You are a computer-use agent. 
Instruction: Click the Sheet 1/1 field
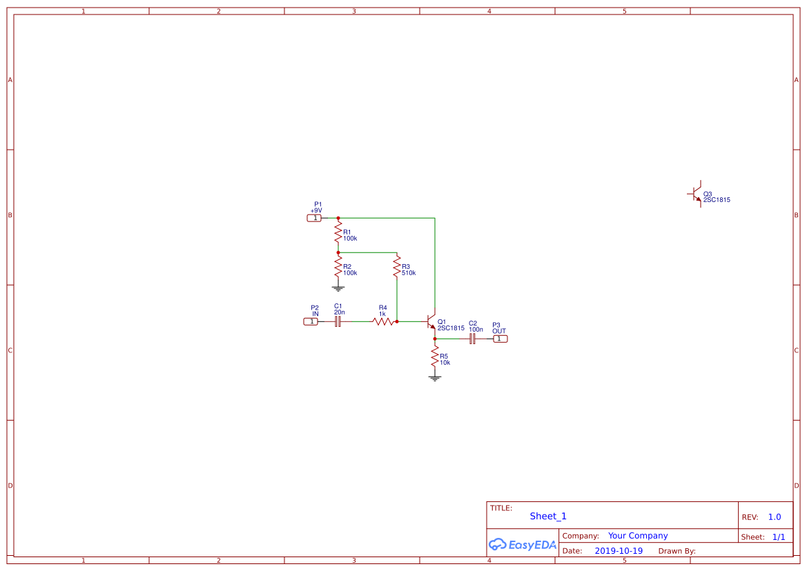point(779,537)
